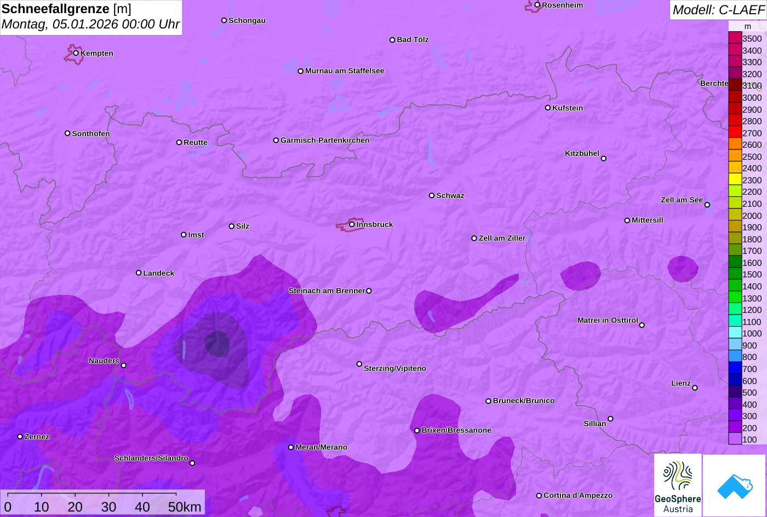Click the Brixen/Bressanone label
This screenshot has width=767, height=517.
pos(456,431)
